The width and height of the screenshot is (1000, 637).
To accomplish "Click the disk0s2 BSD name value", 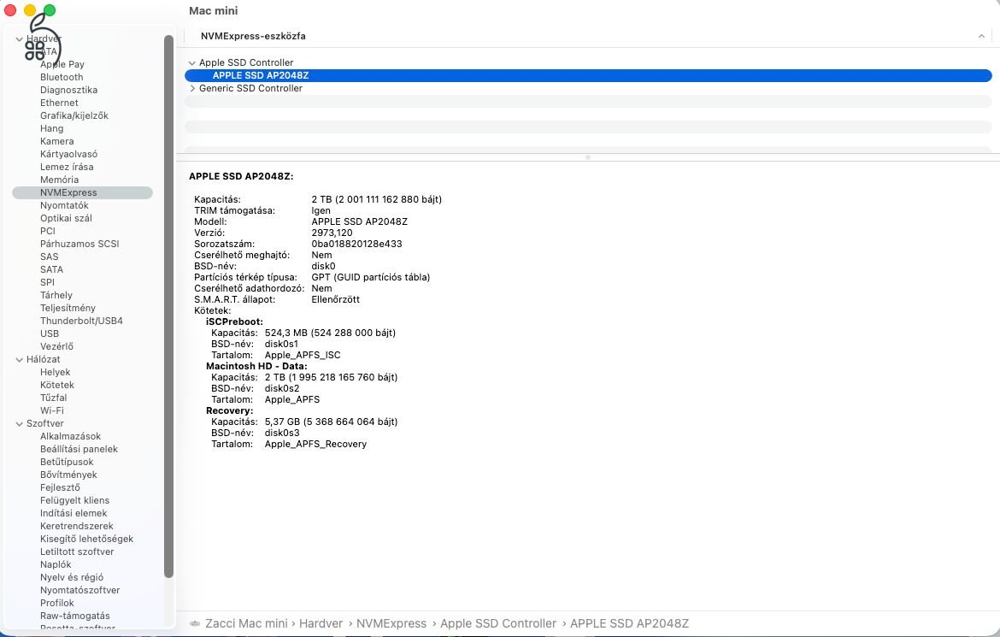I will [x=282, y=388].
